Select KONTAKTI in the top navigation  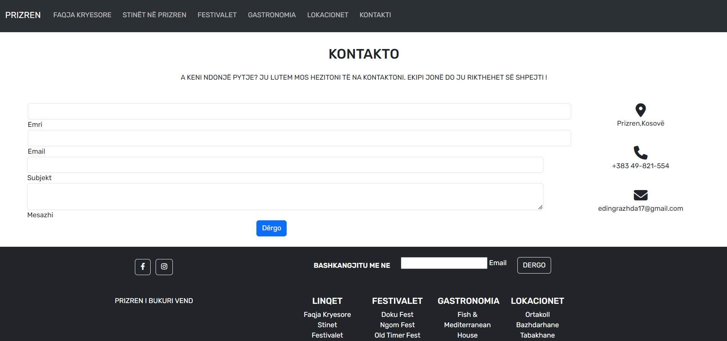click(x=375, y=15)
